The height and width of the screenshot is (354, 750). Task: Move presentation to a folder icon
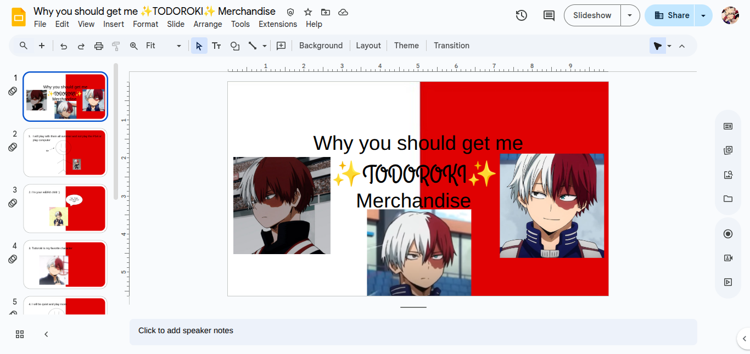click(x=326, y=12)
